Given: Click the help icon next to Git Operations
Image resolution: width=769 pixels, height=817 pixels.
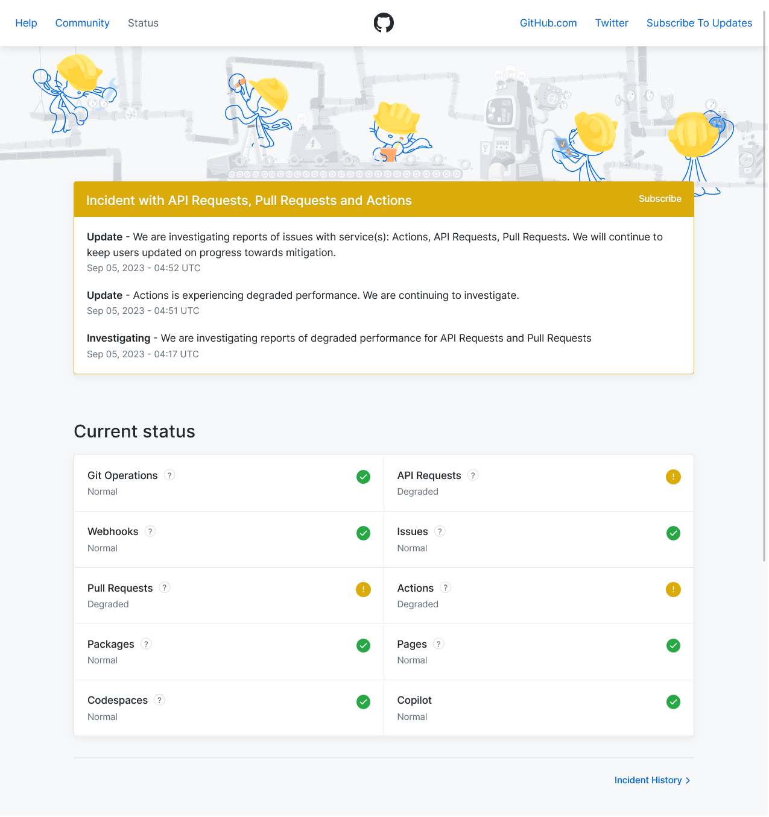Looking at the screenshot, I should click(x=170, y=475).
